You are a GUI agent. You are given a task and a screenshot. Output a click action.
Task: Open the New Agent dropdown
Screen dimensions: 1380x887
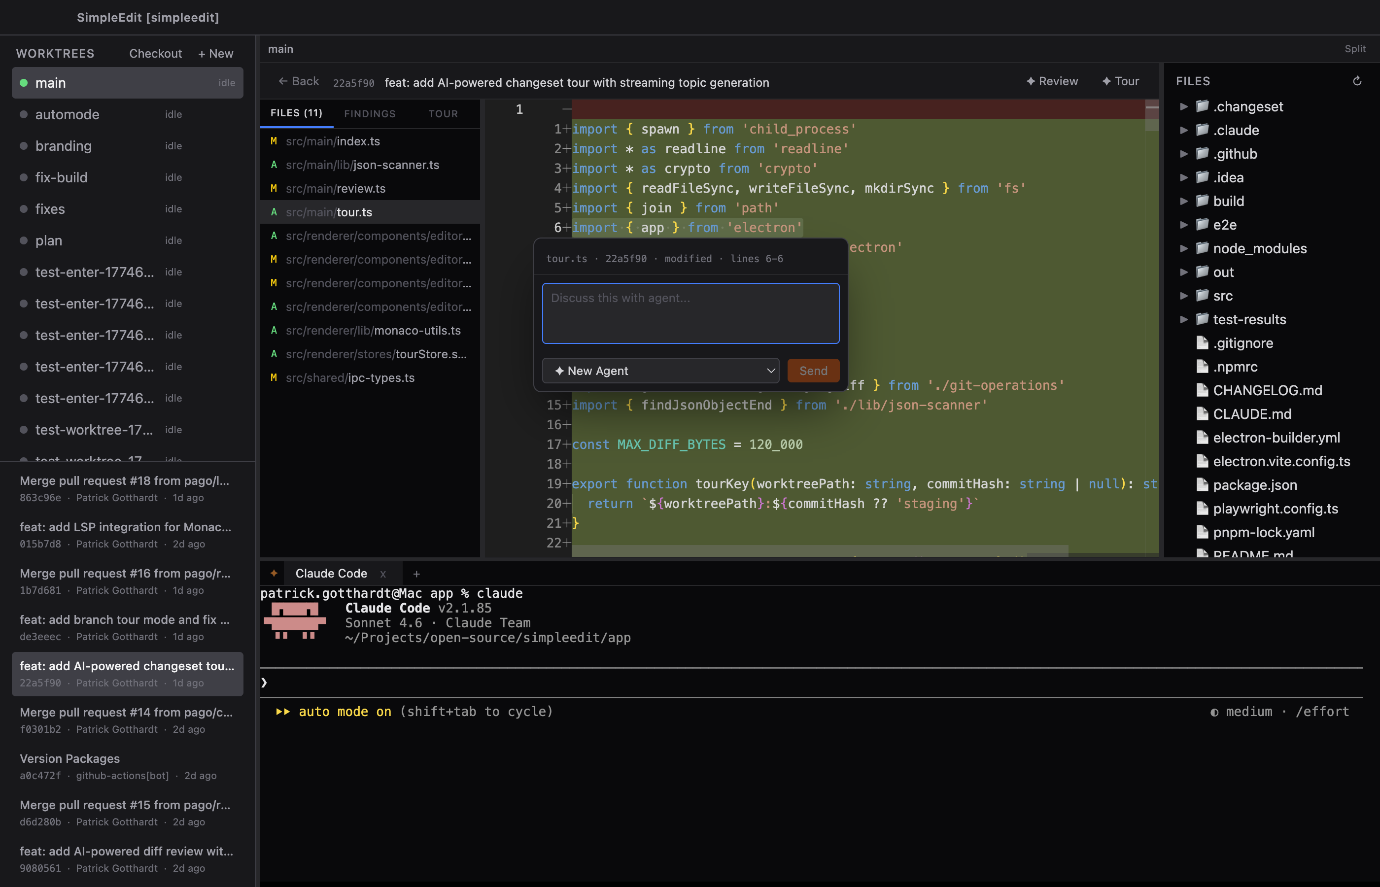click(x=660, y=371)
